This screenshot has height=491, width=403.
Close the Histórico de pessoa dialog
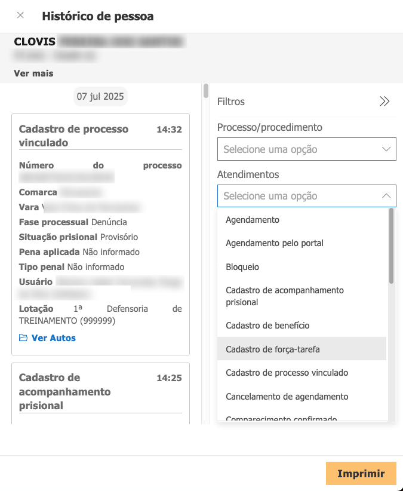20,15
